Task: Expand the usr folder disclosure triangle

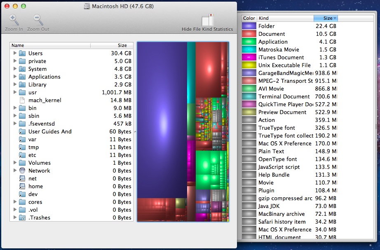Action: [15, 92]
